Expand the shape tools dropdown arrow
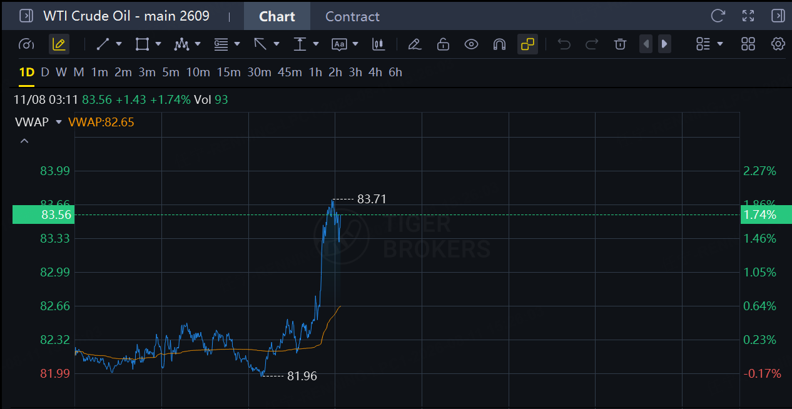Viewport: 792px width, 409px height. tap(158, 44)
